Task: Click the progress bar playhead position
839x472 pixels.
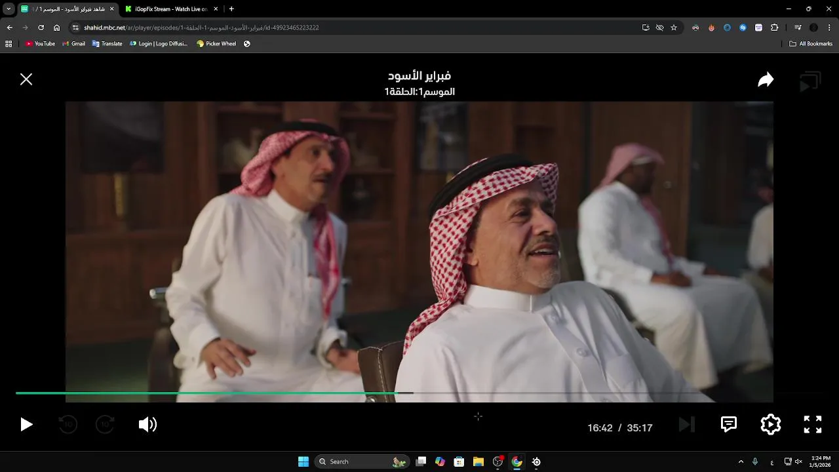Action: click(x=397, y=393)
